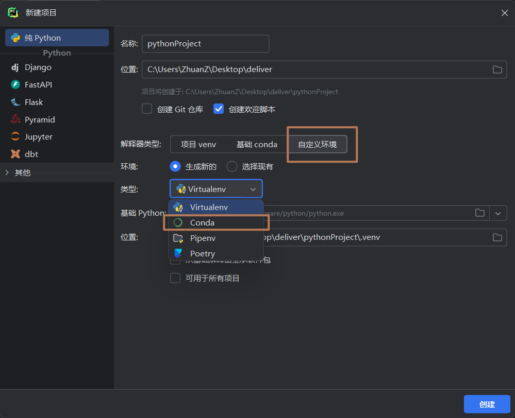
Task: Enable the 可用于所有项目 checkbox
Action: 175,278
